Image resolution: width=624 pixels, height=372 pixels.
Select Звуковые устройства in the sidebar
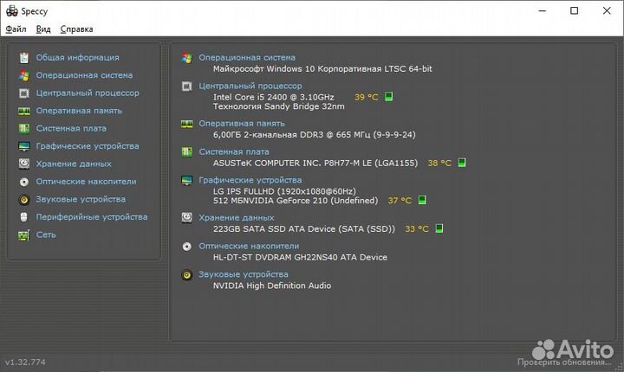[x=81, y=199]
